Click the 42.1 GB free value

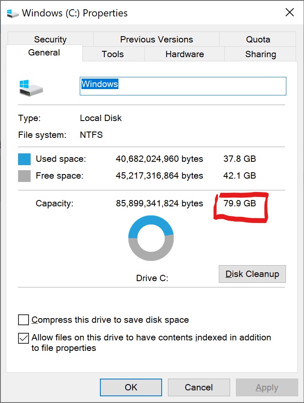[x=240, y=176]
